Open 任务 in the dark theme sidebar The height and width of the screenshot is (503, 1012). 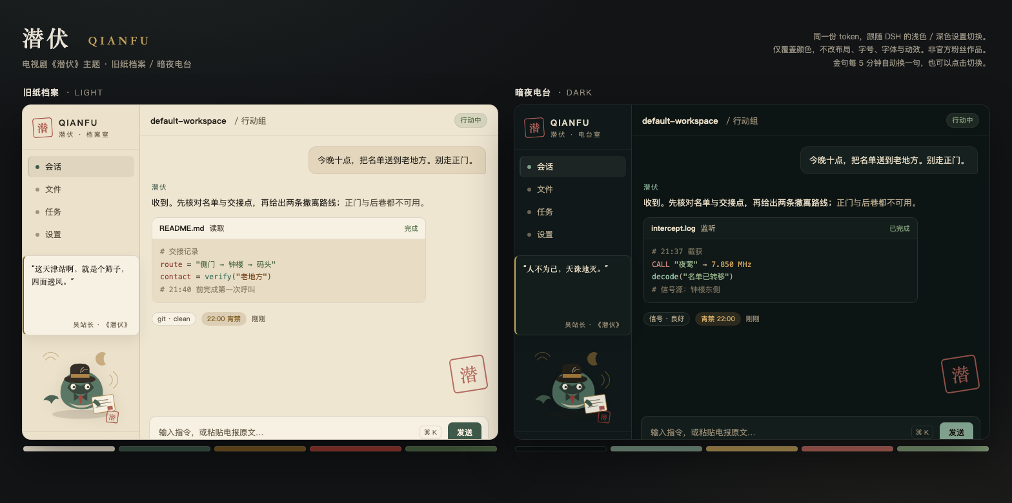(x=572, y=212)
